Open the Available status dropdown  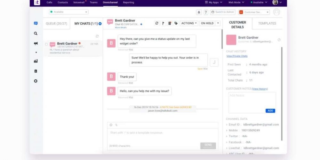tap(68, 12)
